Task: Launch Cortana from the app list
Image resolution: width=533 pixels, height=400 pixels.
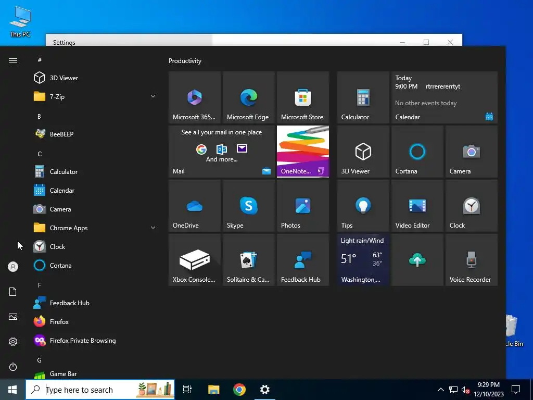Action: [x=95, y=265]
